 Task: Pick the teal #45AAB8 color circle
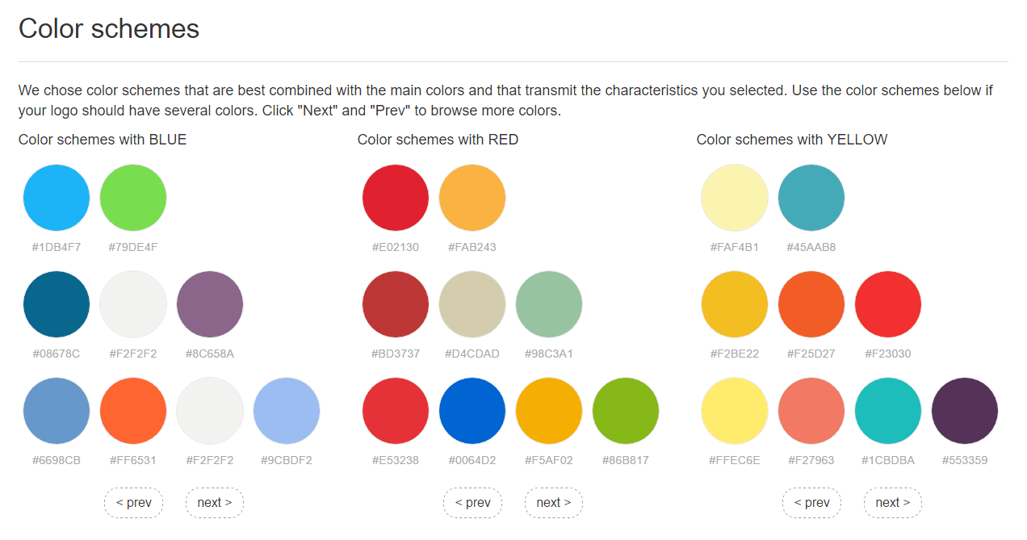coord(811,198)
